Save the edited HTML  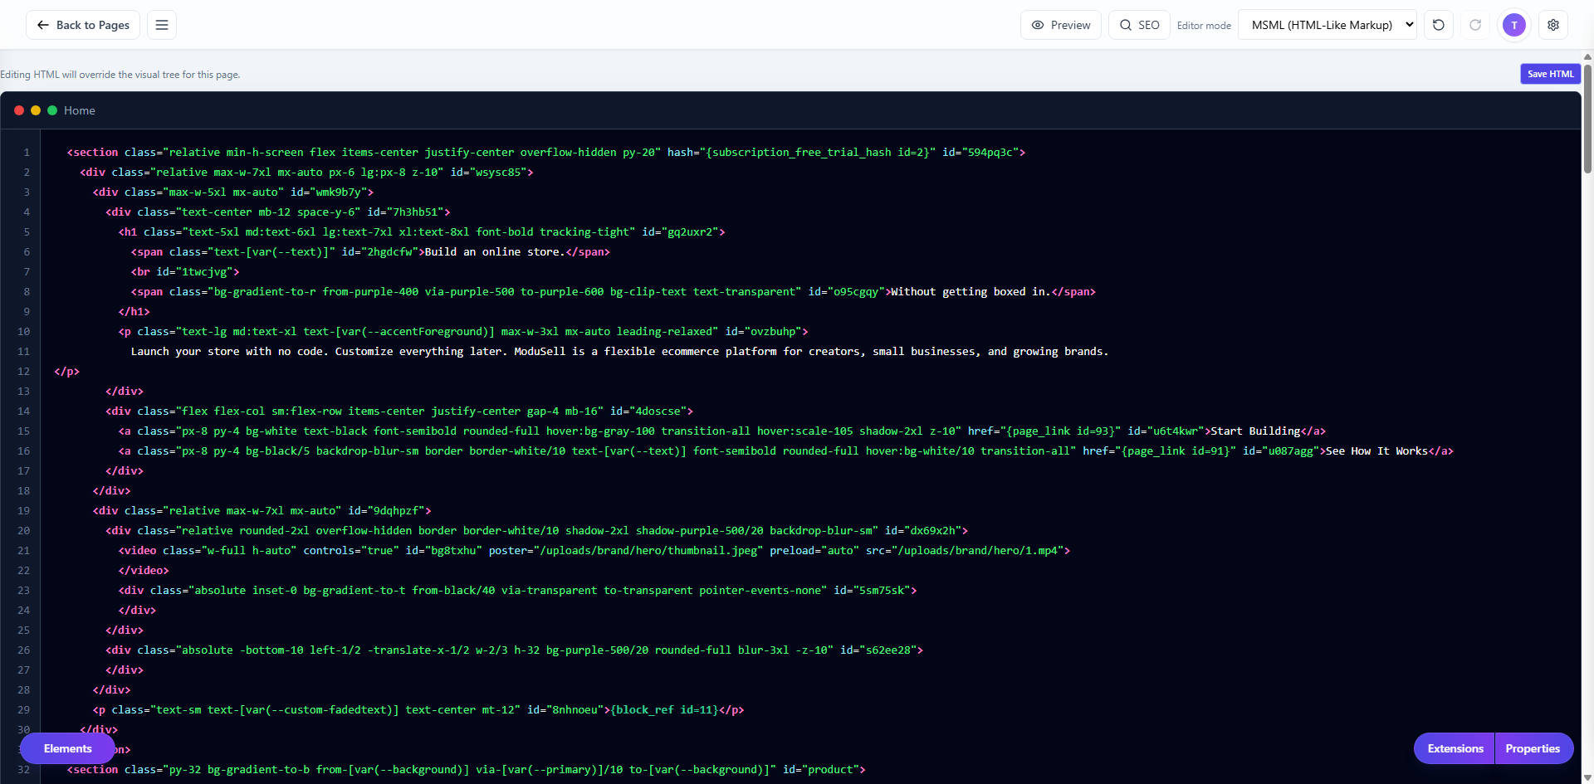point(1550,74)
